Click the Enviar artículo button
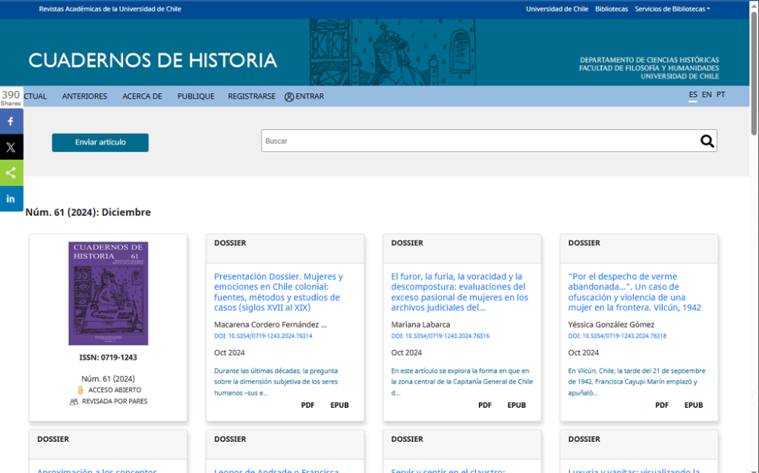 click(99, 142)
